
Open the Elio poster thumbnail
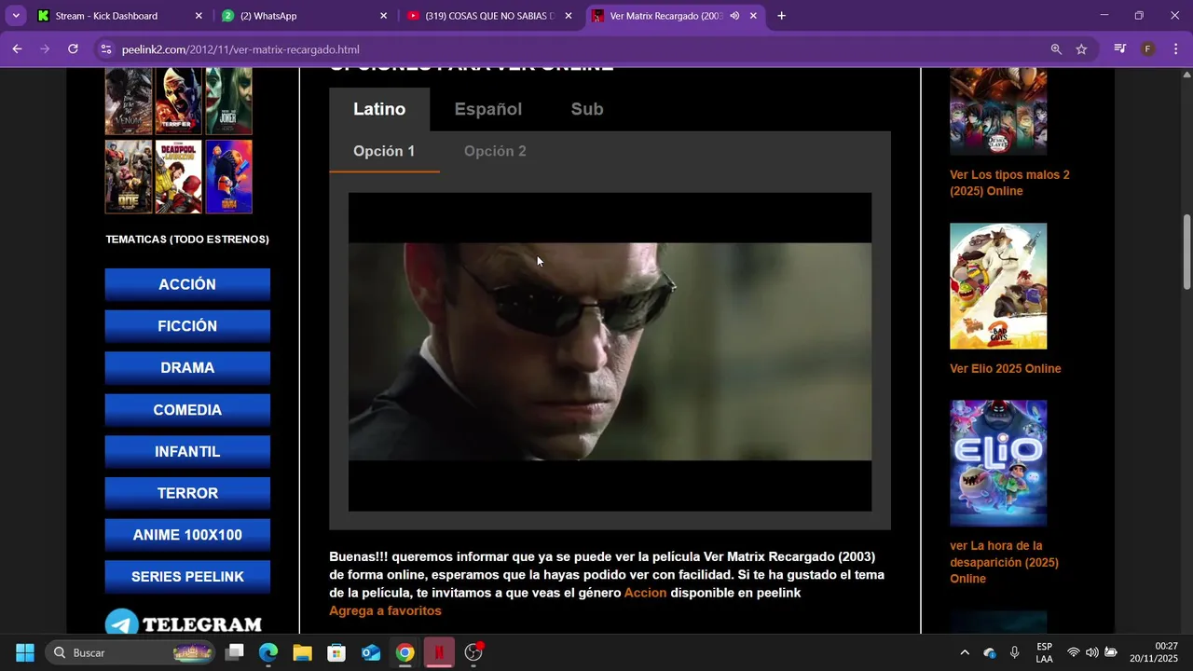point(998,463)
